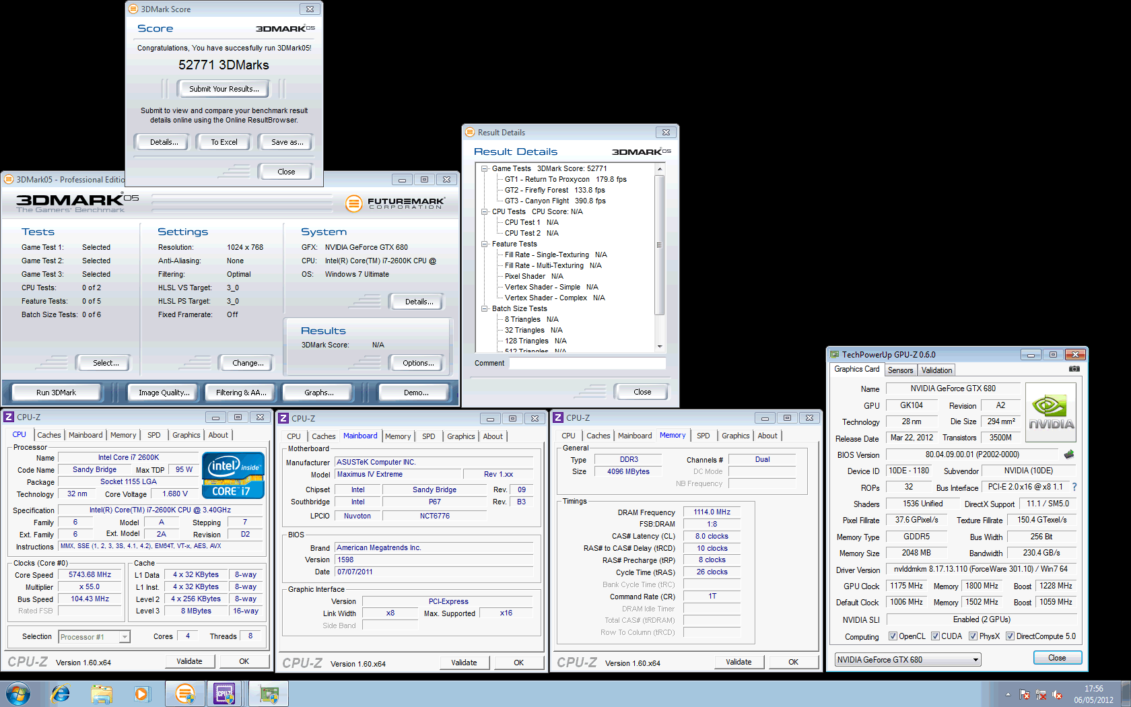Click Bus Interface question mark in GPU-Z
This screenshot has height=707, width=1131.
[x=1074, y=487]
